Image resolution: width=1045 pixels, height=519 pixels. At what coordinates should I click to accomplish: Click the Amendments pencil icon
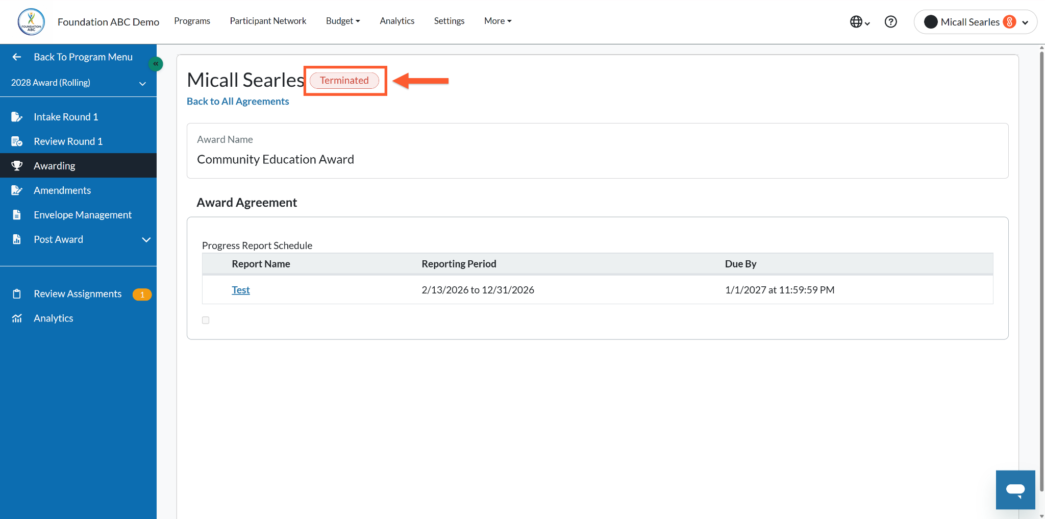[17, 190]
